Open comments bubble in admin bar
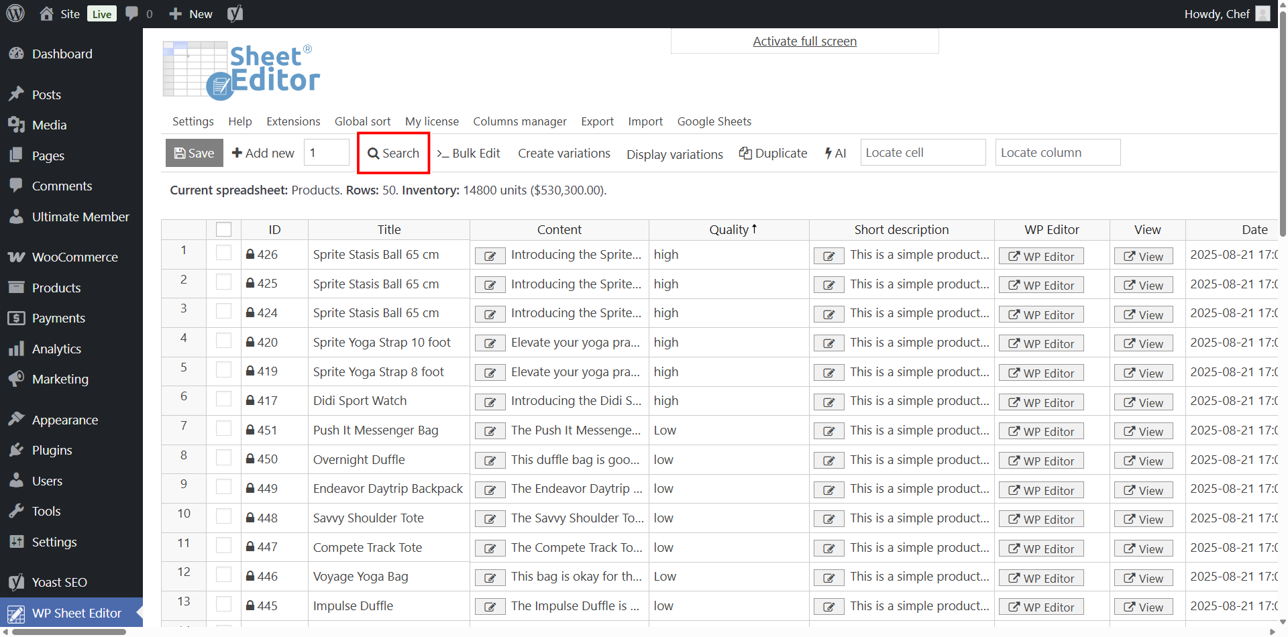 point(139,13)
